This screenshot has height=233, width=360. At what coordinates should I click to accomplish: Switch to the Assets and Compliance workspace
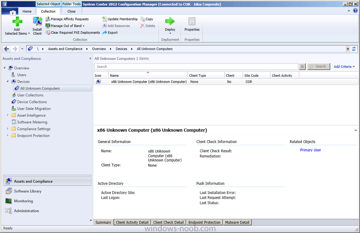pos(47,181)
